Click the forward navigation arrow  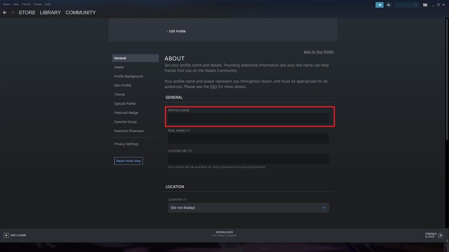click(x=13, y=13)
